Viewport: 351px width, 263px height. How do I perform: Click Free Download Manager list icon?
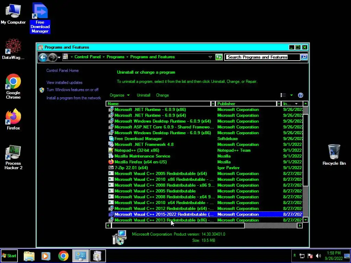tap(111, 139)
